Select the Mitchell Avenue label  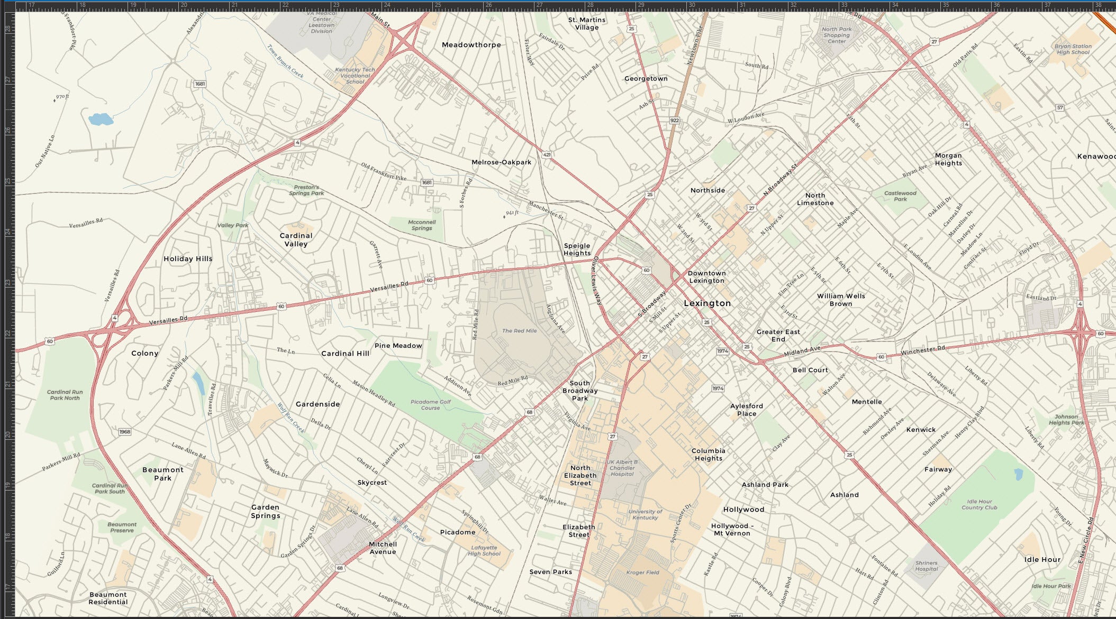coord(383,548)
